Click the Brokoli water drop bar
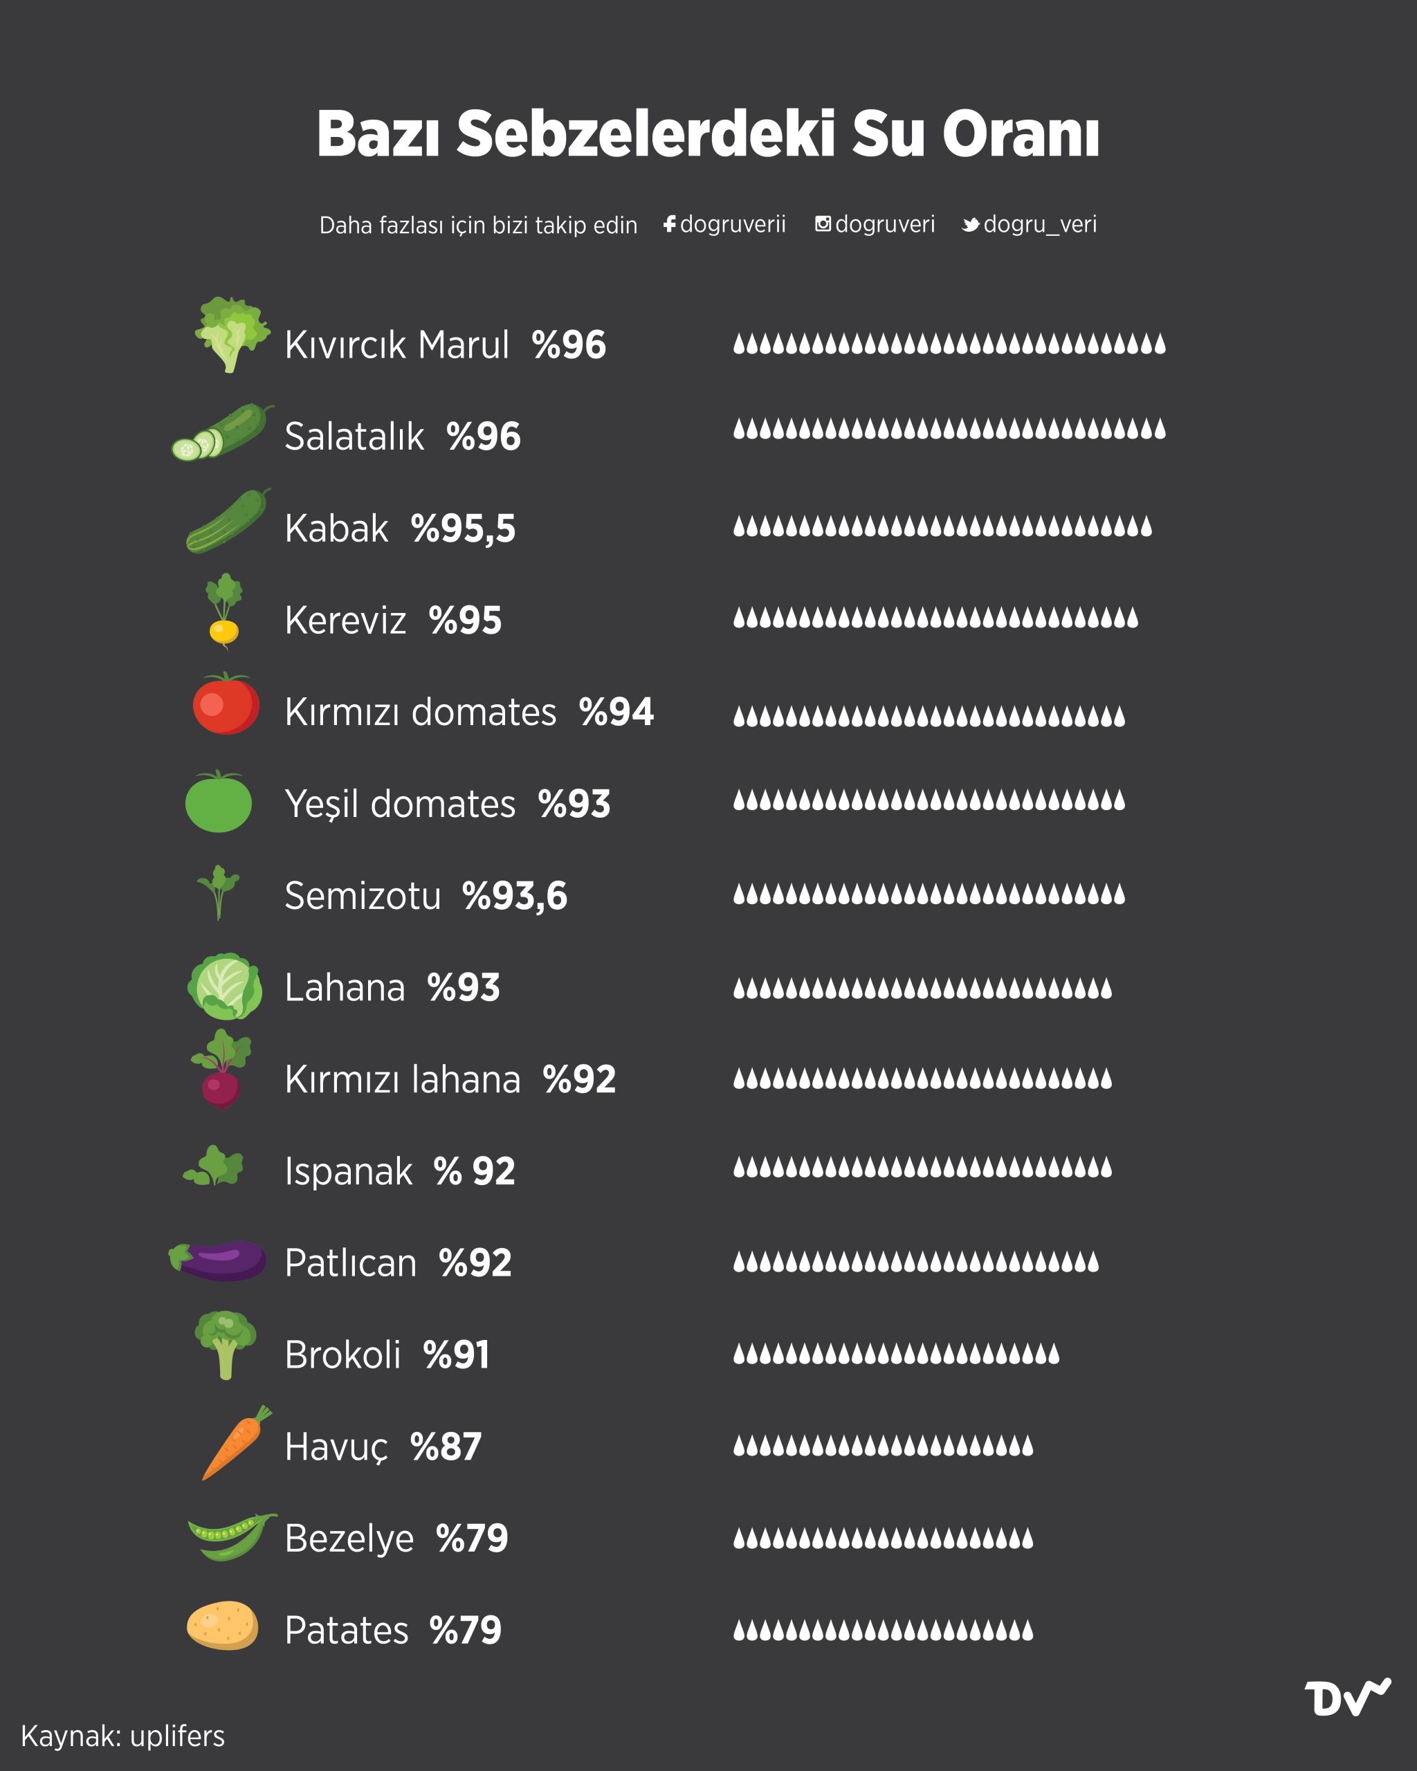The image size is (1417, 1771). coord(896,1354)
